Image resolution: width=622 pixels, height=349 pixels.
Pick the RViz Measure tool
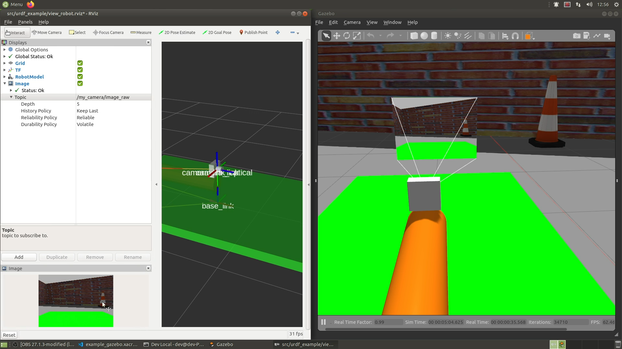[141, 33]
